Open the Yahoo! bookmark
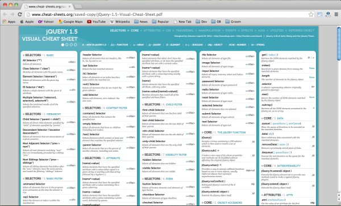 tap(45, 22)
